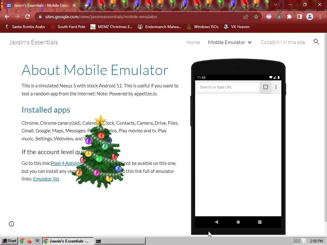Open the emulator browser's three-dot menu
This screenshot has height=245, width=327.
point(276,87)
